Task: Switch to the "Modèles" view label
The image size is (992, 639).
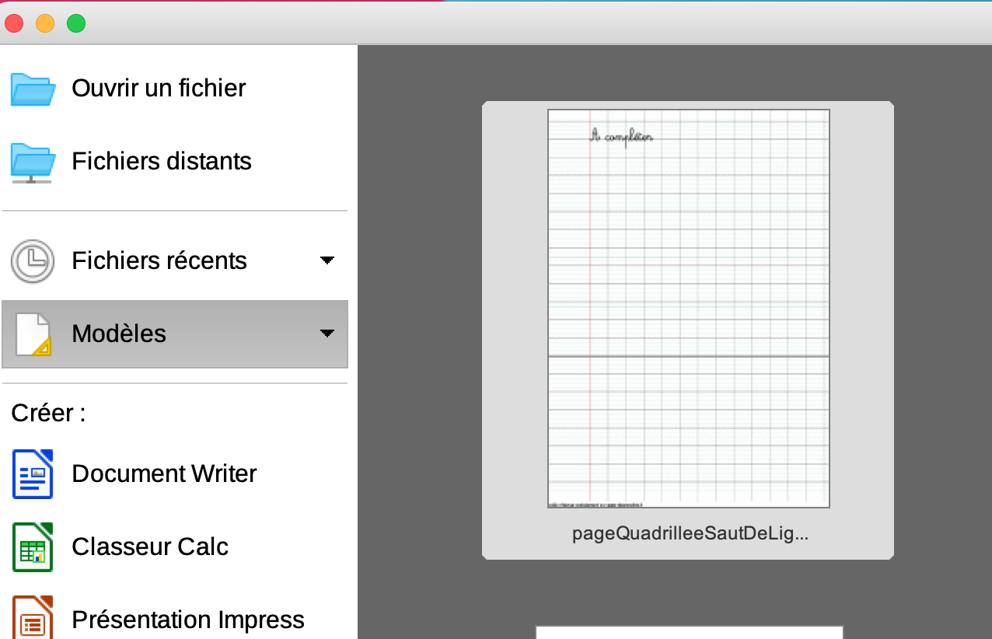Action: click(119, 333)
